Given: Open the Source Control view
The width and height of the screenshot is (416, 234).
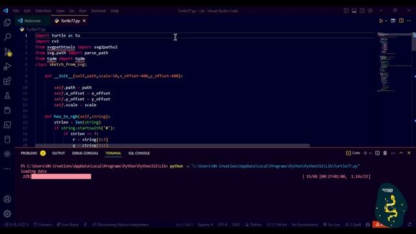Looking at the screenshot, I should 7,52.
